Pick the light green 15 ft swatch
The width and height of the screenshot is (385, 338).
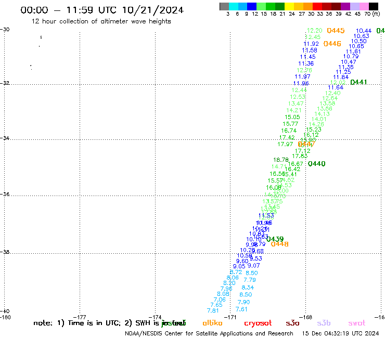tap(261, 6)
